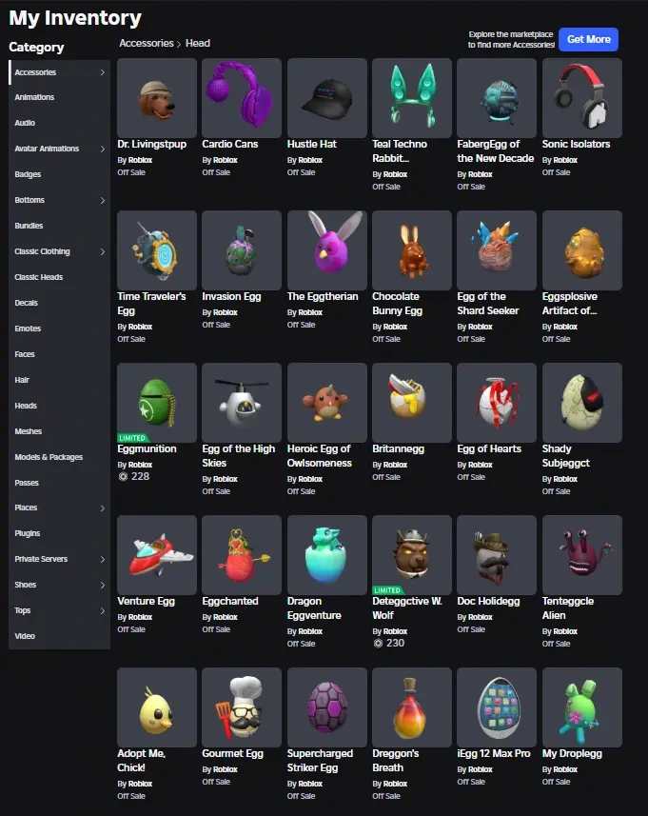This screenshot has width=648, height=816.
Task: Expand the Classic Clothing category arrow
Action: pos(103,252)
